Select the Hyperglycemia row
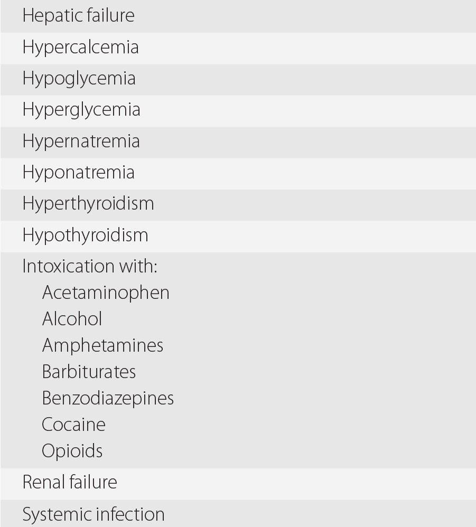 [x=81, y=110]
